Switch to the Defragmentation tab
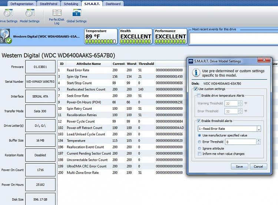 tap(22, 4)
